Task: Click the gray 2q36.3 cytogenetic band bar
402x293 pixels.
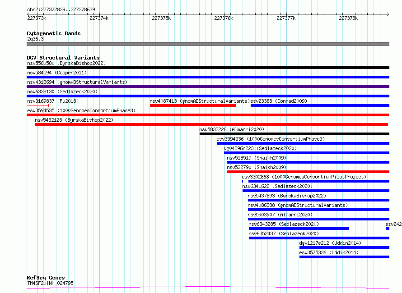Action: [208, 44]
